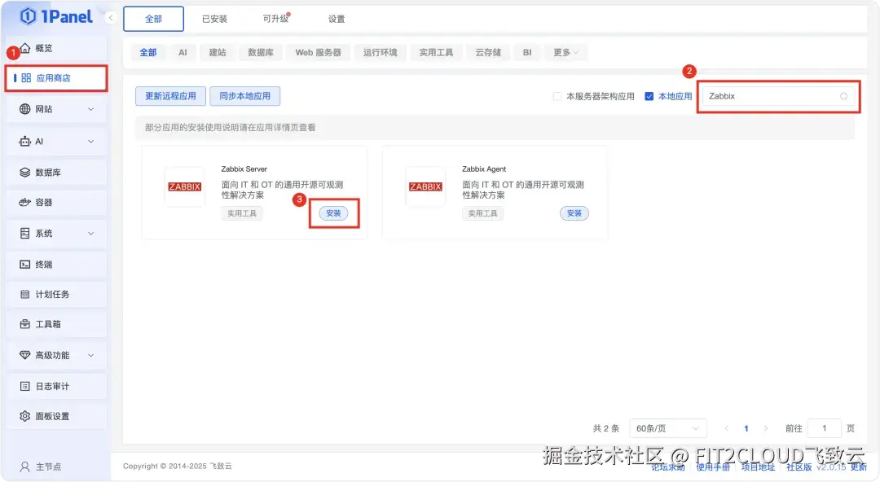The width and height of the screenshot is (880, 482).
Task: Go to the next page arrow
Action: [765, 428]
